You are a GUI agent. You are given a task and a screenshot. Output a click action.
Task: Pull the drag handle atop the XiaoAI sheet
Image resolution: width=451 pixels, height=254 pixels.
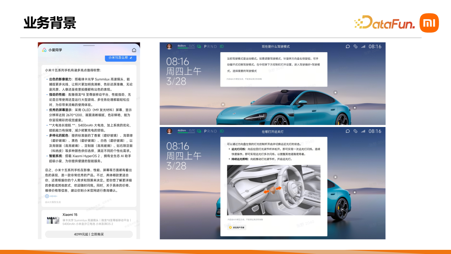pyautogui.click(x=89, y=46)
